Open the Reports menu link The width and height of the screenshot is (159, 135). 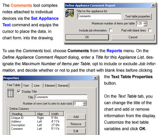(x=114, y=51)
